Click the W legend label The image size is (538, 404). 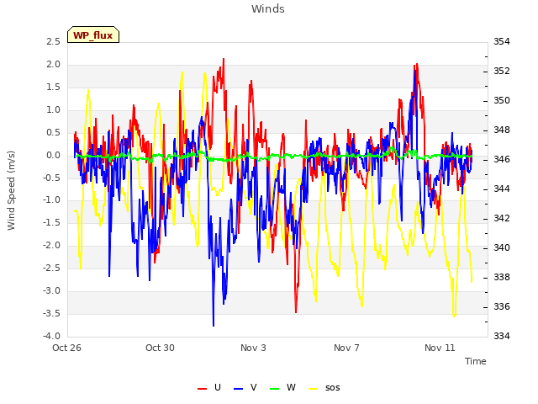[291, 387]
